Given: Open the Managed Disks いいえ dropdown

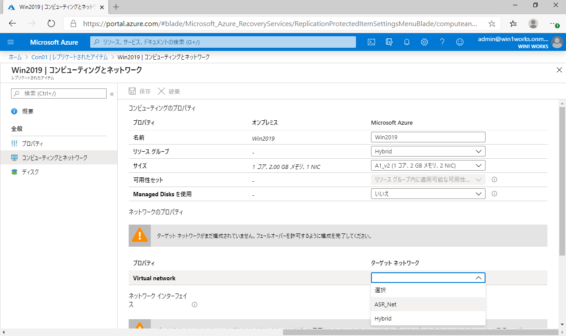Looking at the screenshot, I should [x=428, y=194].
